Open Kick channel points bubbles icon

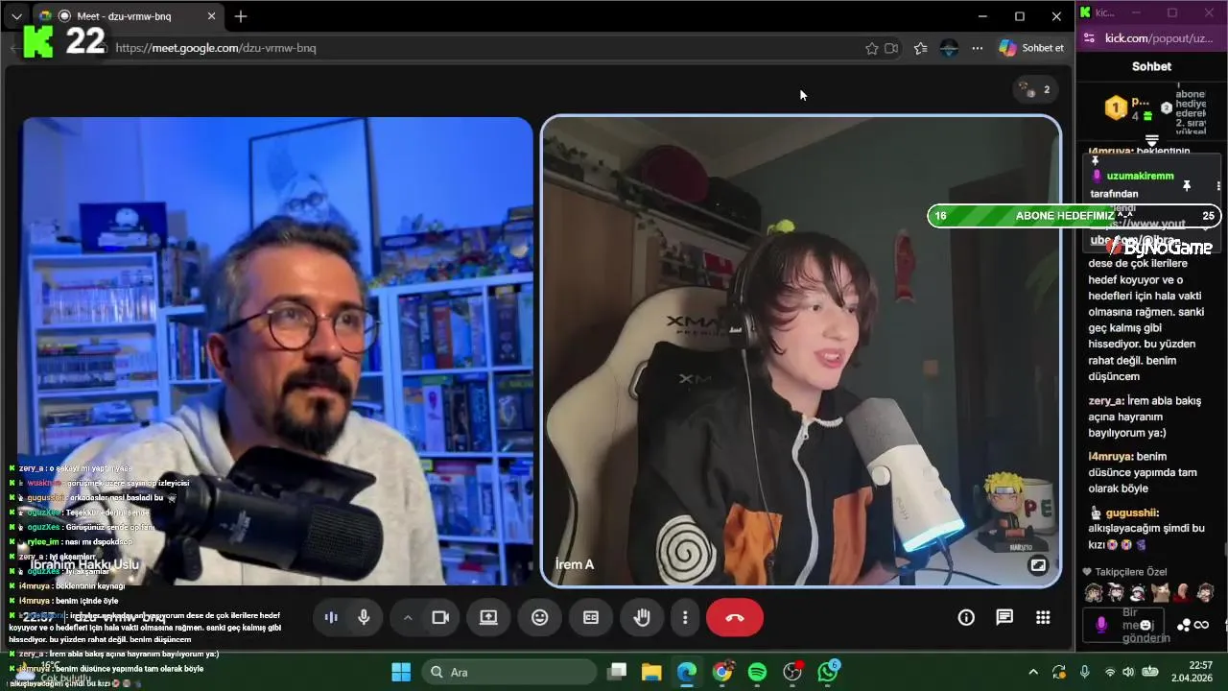click(1184, 625)
